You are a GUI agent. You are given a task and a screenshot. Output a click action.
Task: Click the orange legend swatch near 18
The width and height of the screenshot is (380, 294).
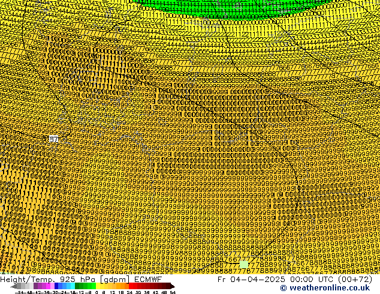coord(122,286)
